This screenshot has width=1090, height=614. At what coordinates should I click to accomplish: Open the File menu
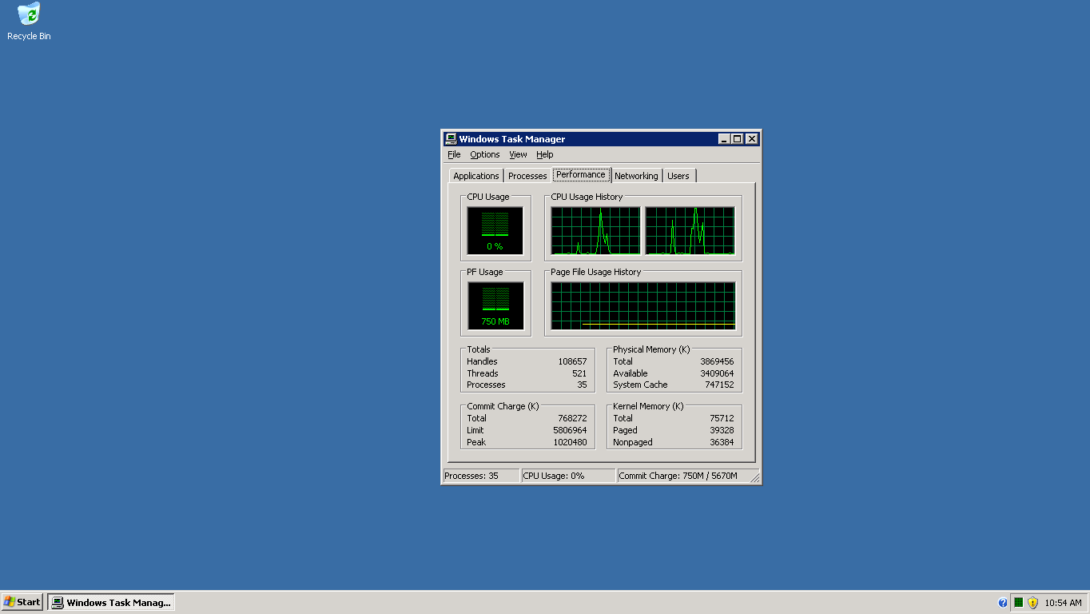pos(454,154)
